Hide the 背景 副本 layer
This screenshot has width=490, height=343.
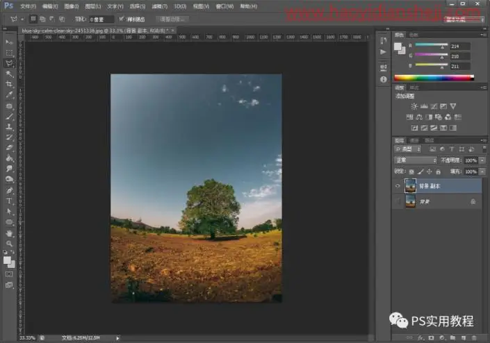tap(398, 186)
